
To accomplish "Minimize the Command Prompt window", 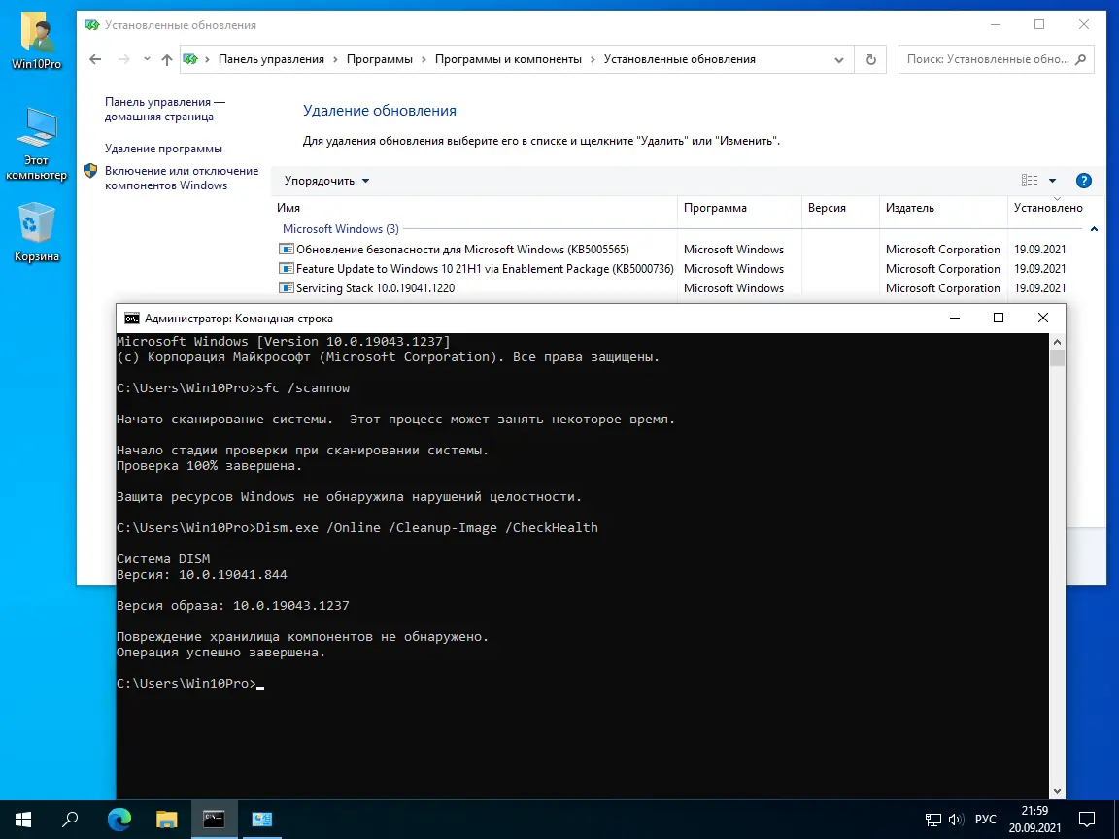I will 954,319.
